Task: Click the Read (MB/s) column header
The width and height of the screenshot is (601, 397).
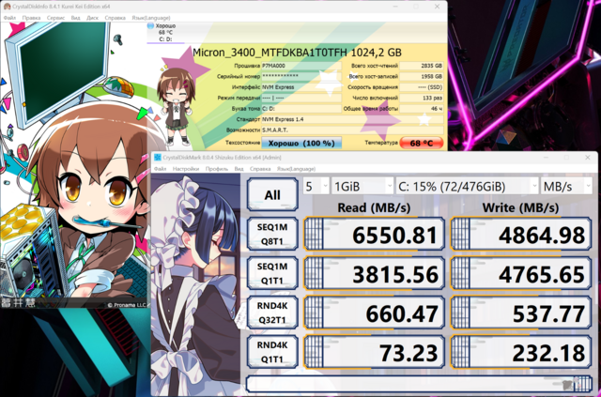Action: pyautogui.click(x=374, y=207)
